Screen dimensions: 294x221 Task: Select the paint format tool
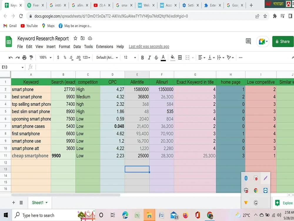31,57
